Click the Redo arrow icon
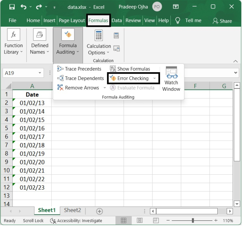 (x=39, y=7)
